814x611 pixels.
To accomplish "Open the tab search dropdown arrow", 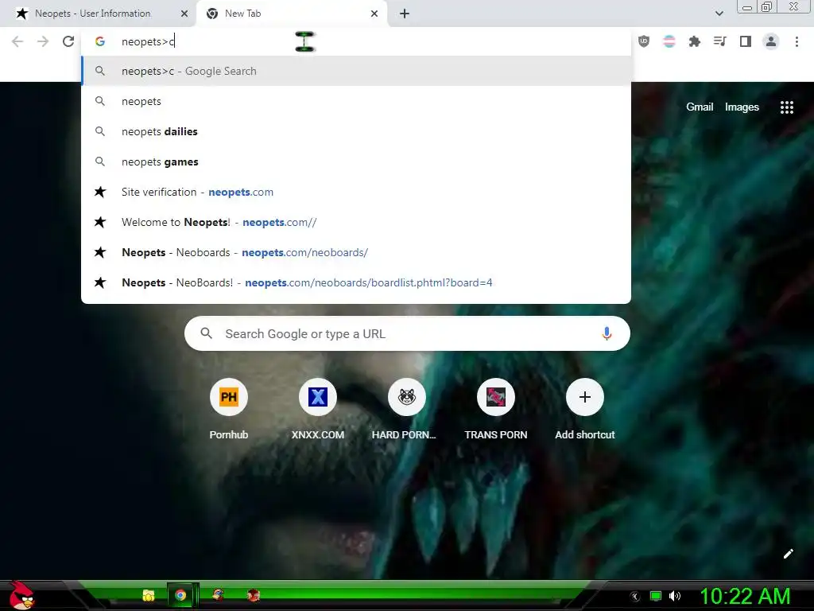I will coord(719,14).
